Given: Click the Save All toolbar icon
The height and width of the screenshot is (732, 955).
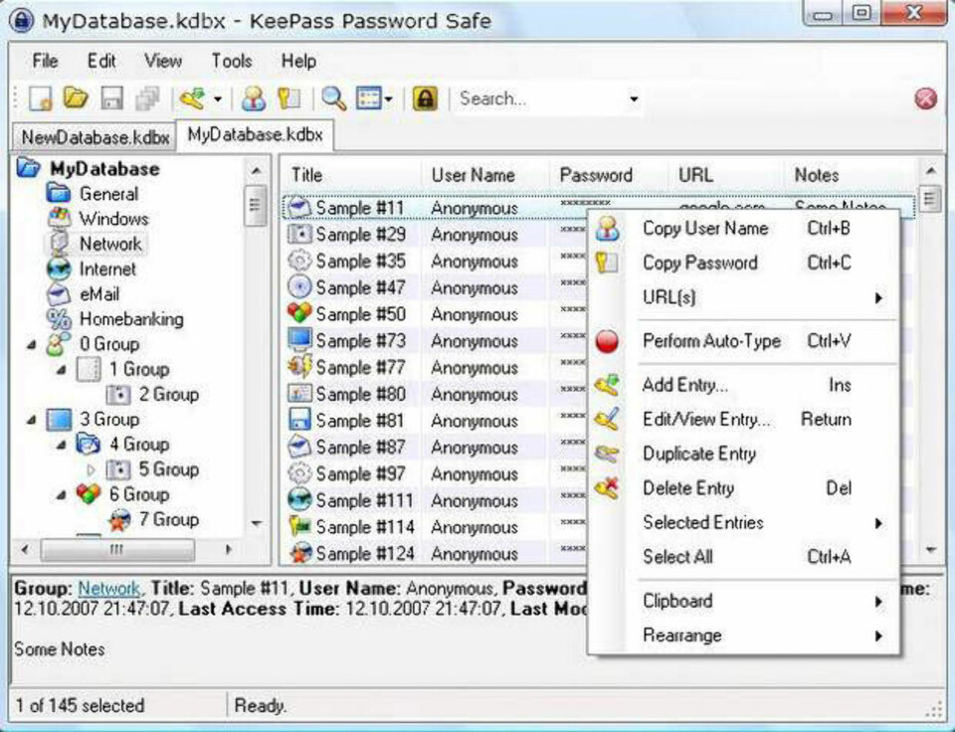Looking at the screenshot, I should (x=147, y=98).
